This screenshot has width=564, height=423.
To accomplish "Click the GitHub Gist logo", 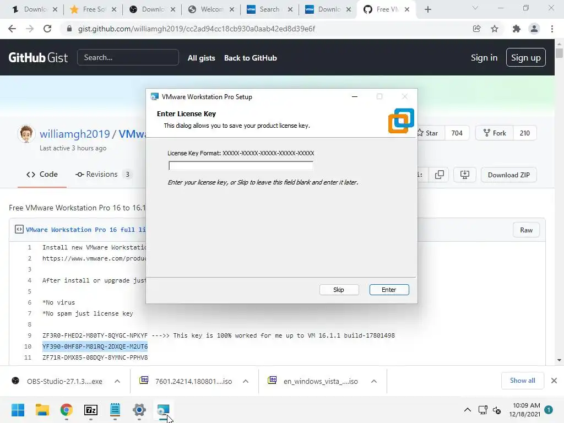I will pos(38,57).
